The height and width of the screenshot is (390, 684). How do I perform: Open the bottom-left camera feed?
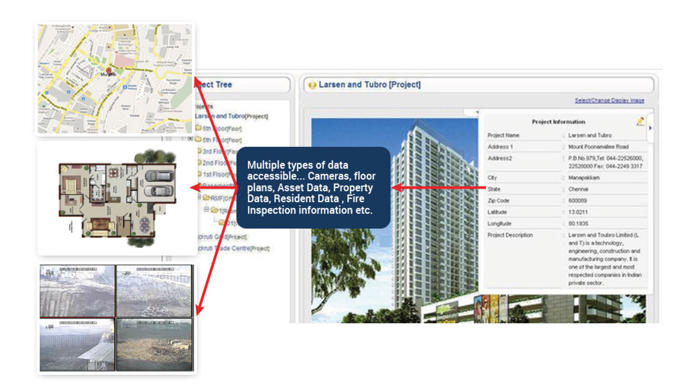(77, 345)
